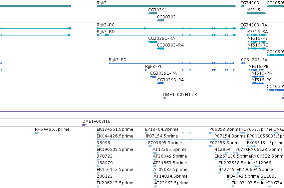284x188 pixels.
Task: Click the Rgk3-PC protein label
Action: (154, 67)
